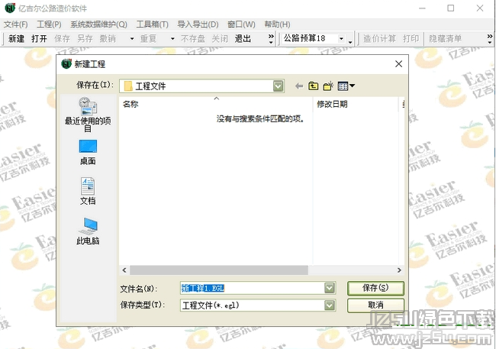
Task: Open the 导入导出(D) menu
Action: coord(198,24)
